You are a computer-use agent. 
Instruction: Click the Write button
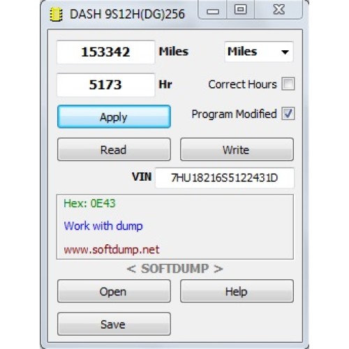tap(237, 149)
